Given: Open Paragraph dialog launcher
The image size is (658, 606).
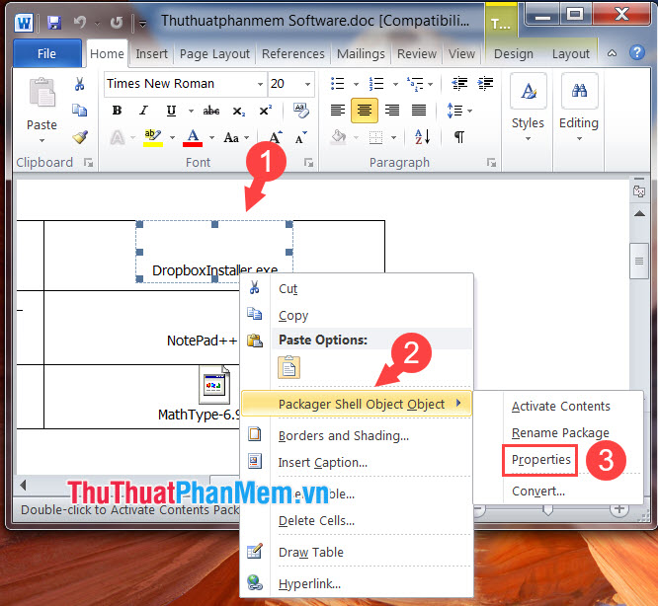Looking at the screenshot, I should pos(491,163).
